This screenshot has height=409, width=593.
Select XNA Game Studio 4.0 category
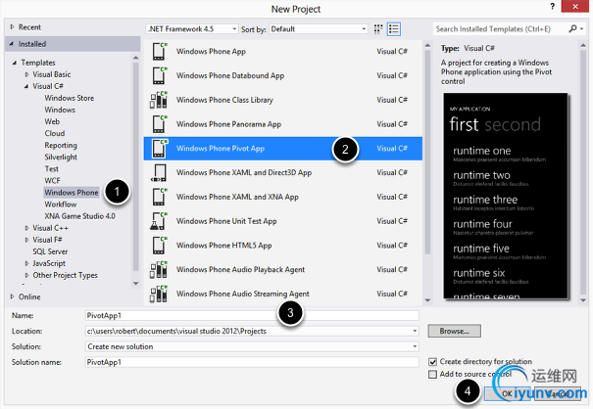tap(79, 216)
